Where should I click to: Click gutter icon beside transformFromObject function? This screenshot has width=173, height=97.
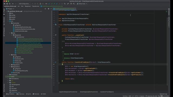tap(56, 62)
